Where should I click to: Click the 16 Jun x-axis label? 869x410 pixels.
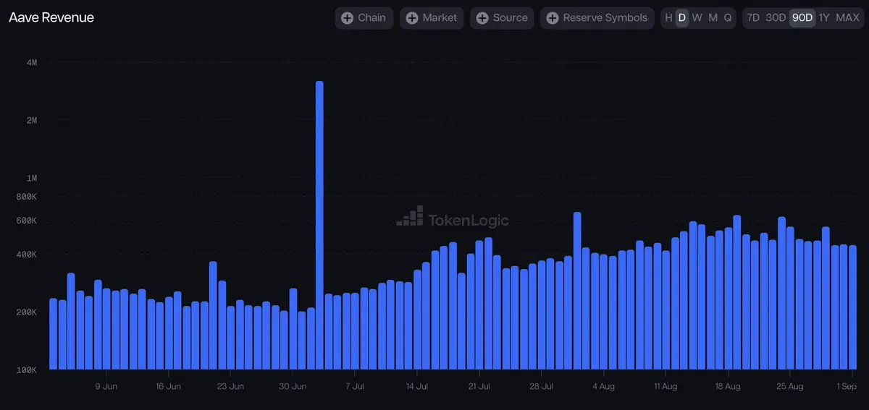(x=168, y=386)
